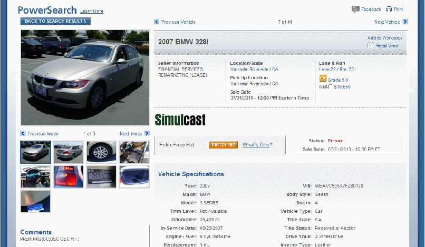Click the PowerSearch logo
The height and width of the screenshot is (247, 425).
pos(47,10)
